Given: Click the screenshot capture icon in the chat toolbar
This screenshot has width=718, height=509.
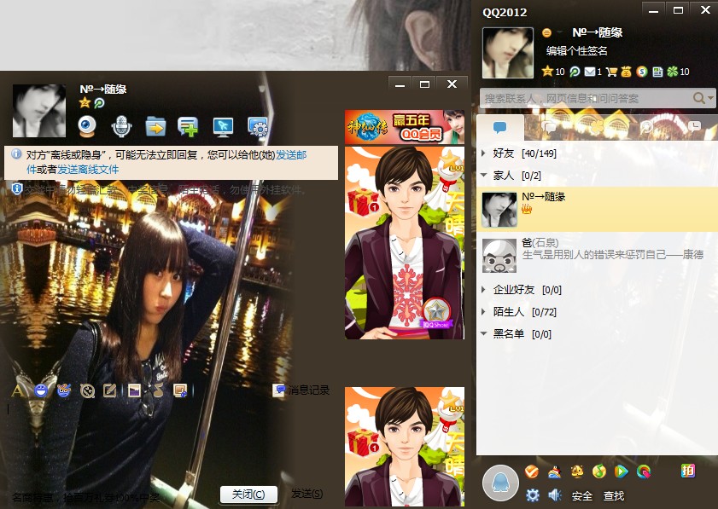Looking at the screenshot, I should point(180,390).
